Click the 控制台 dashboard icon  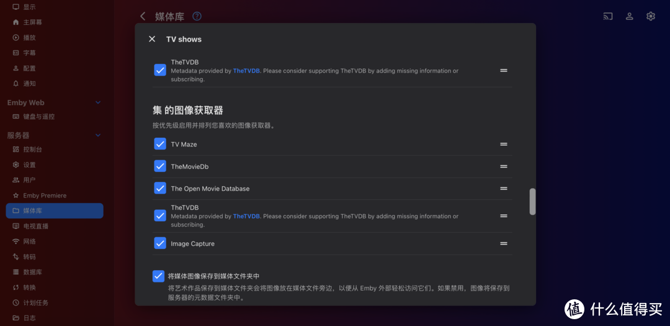point(16,149)
